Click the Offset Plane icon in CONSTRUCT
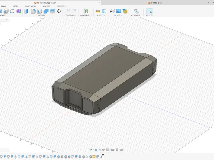Image resolution: width=214 pixels, height=160 pixels. tap(86, 11)
